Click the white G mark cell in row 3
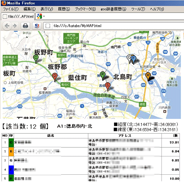The image size is (184, 182). click(11, 161)
